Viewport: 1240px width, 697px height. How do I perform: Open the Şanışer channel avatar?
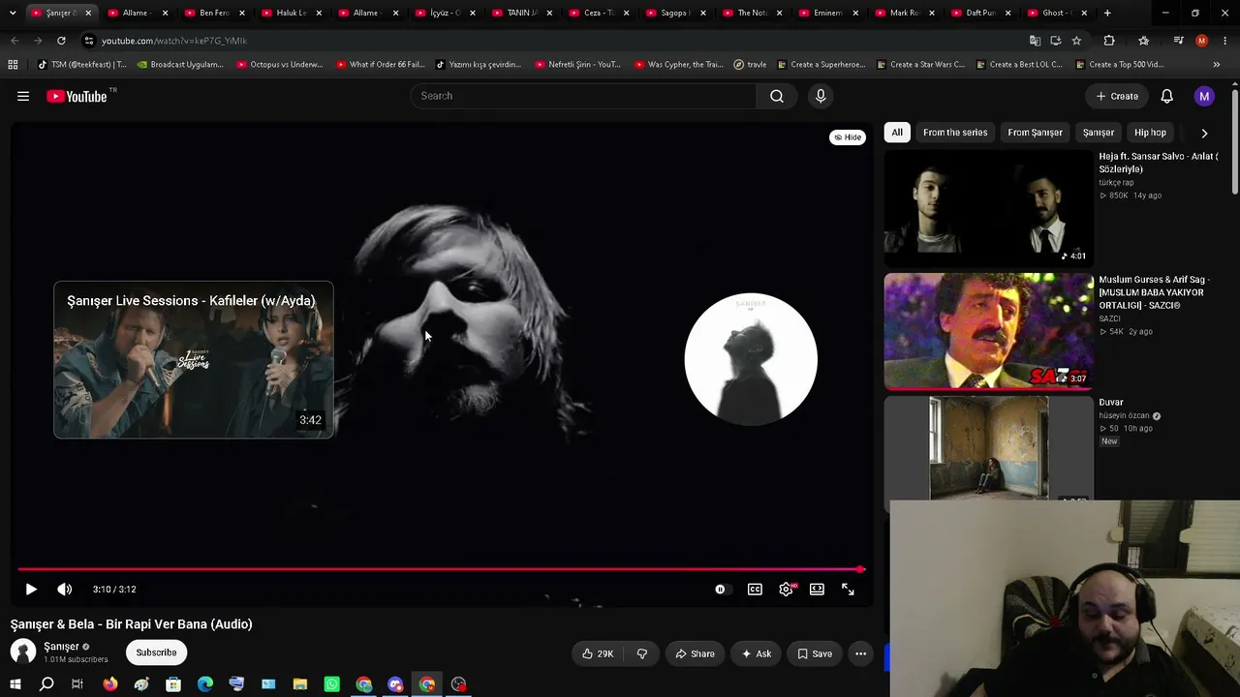(x=23, y=652)
